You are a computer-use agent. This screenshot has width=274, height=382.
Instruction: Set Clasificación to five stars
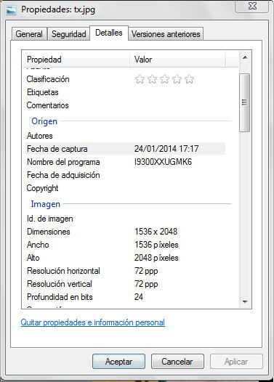(189, 79)
